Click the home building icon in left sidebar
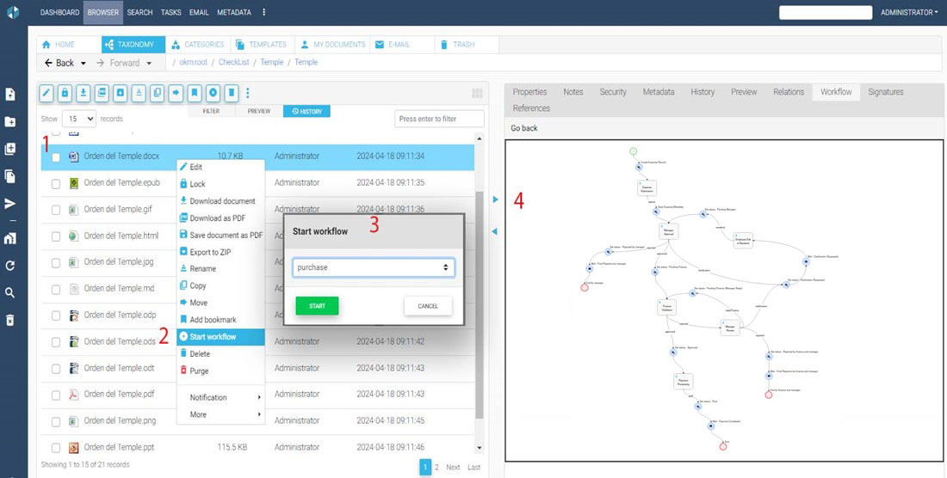The image size is (947, 478). click(10, 239)
